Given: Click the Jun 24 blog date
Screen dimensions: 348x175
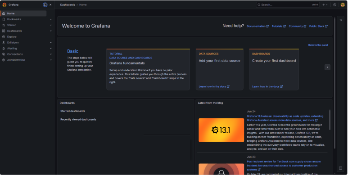Looking at the screenshot, I should (251, 112).
